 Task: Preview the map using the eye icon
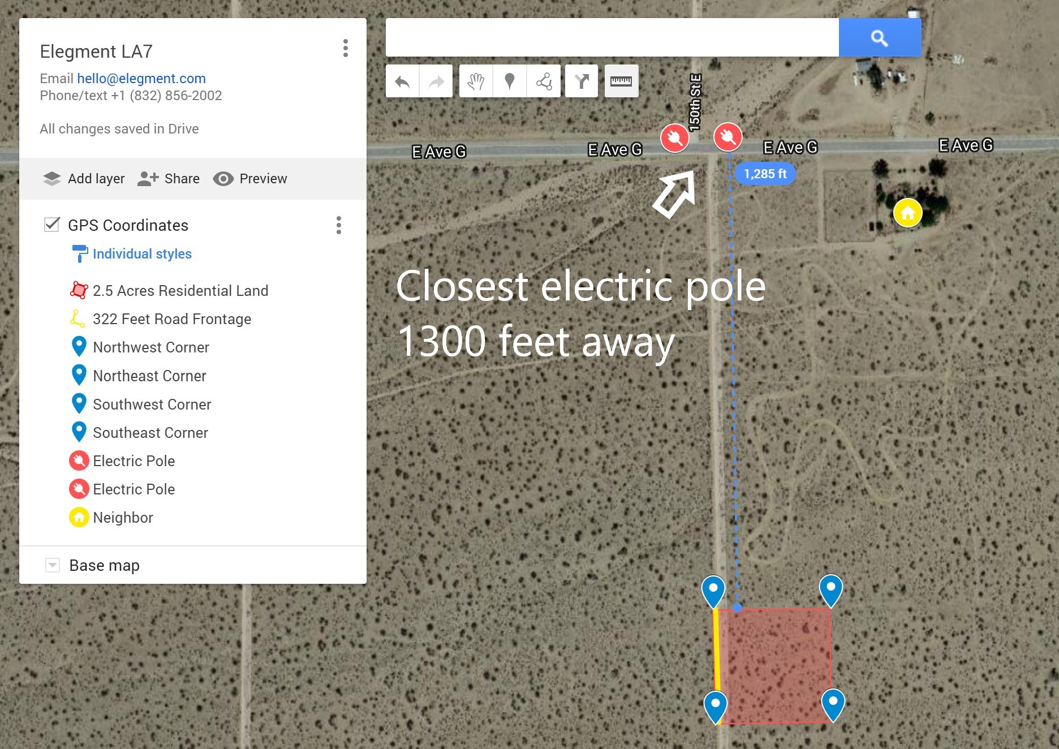point(223,179)
